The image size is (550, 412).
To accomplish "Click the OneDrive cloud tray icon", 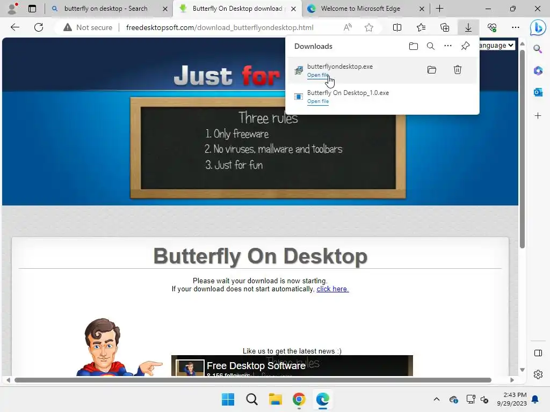I will click(x=453, y=399).
